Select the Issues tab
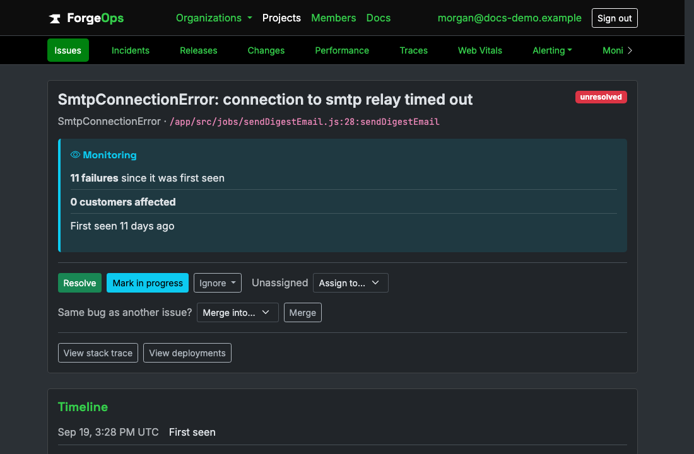 pos(68,50)
